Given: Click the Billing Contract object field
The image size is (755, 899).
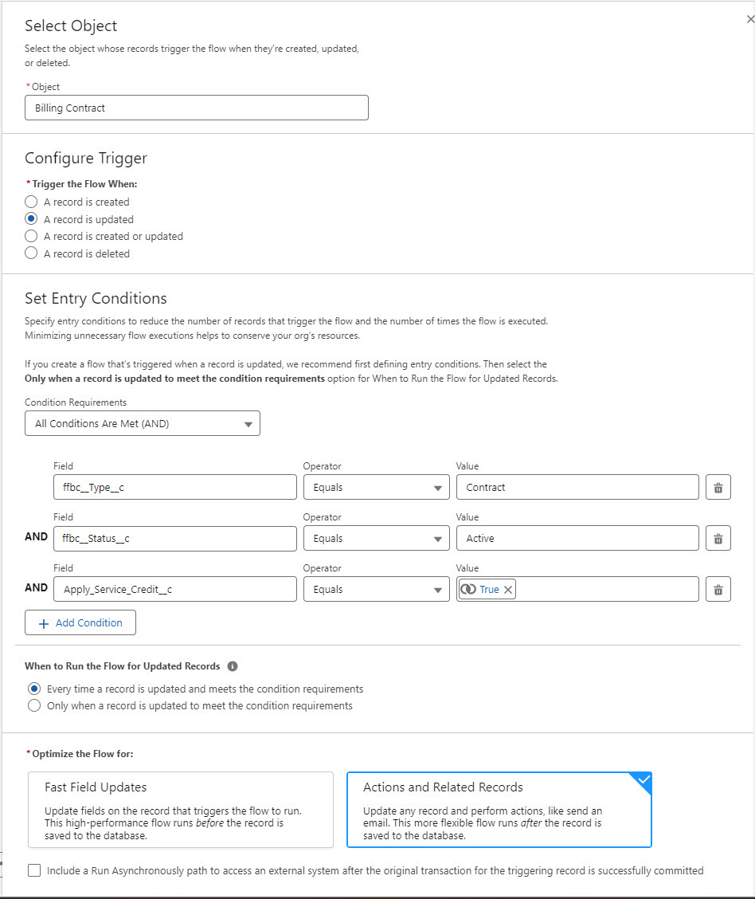Looking at the screenshot, I should click(196, 108).
